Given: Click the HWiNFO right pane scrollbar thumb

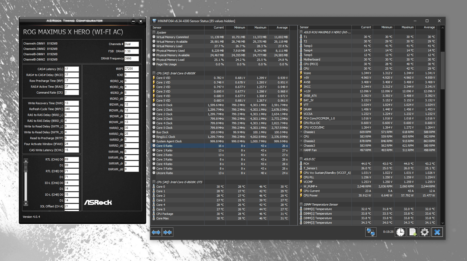Looking at the screenshot, I should coord(443,70).
